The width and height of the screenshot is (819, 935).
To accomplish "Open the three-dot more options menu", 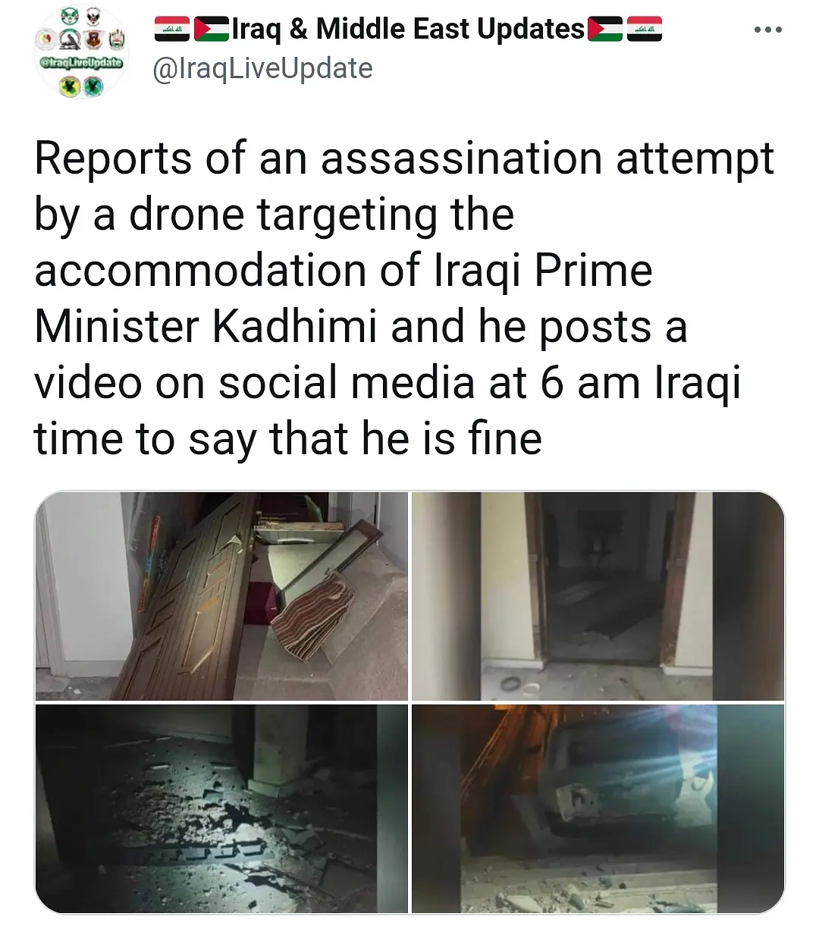I will tap(767, 30).
